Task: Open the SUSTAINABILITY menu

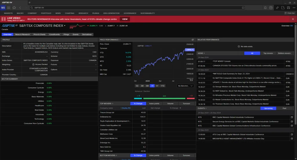Action: pos(148,13)
